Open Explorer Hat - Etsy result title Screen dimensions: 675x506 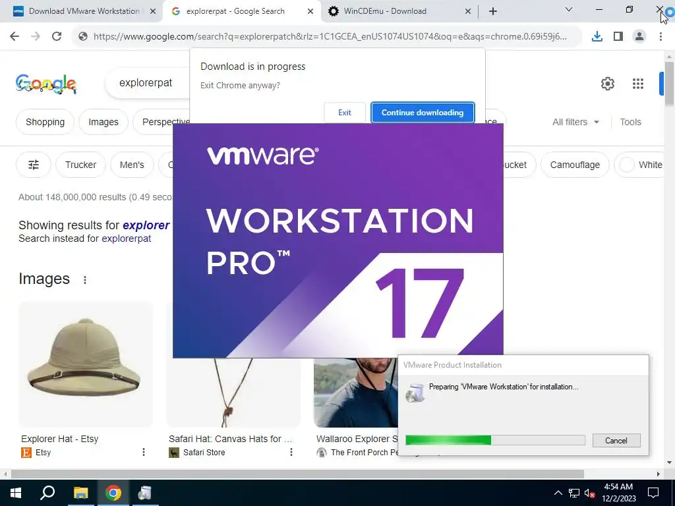60,439
